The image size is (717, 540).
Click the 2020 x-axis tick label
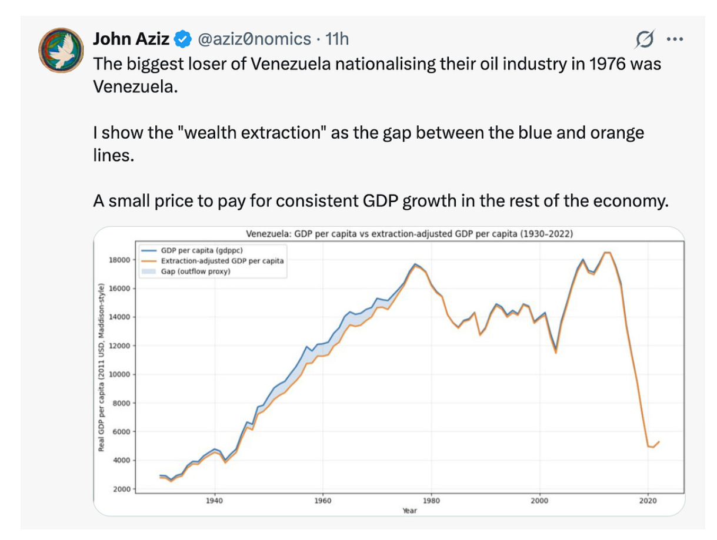click(648, 501)
